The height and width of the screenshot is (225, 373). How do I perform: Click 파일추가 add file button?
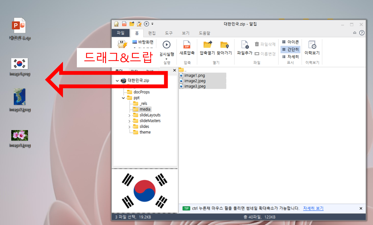coord(245,48)
